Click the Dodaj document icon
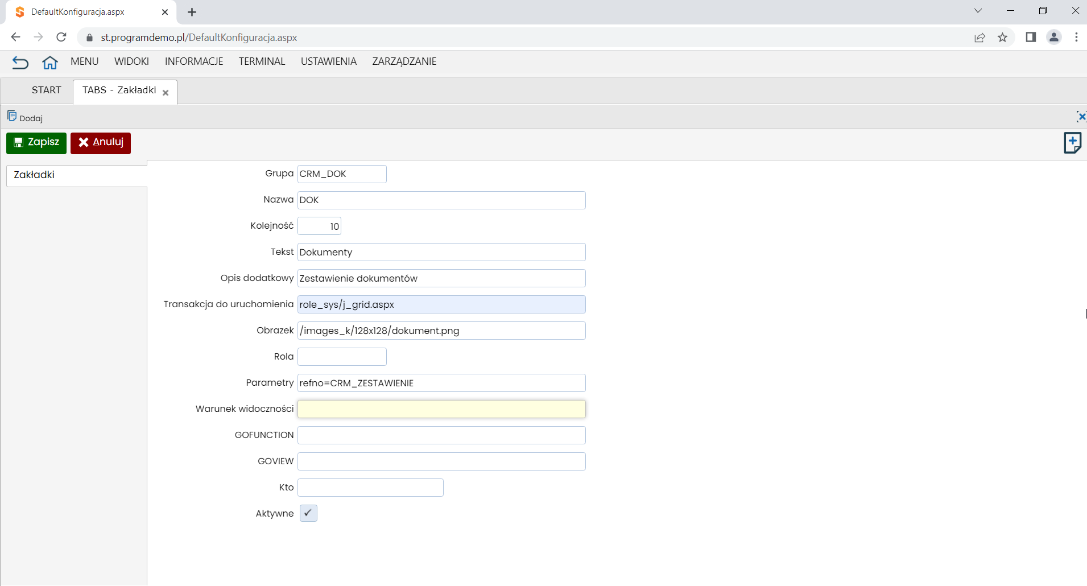 12,116
